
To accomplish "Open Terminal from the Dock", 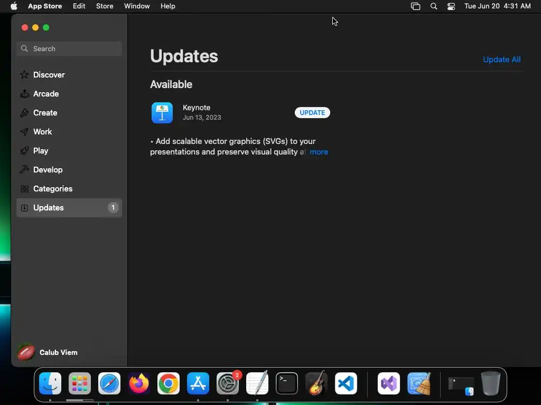I will [x=287, y=383].
